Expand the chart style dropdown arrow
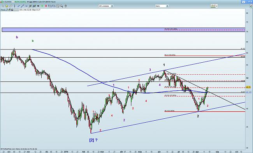This screenshot has height=153, width=253. coord(217,6)
